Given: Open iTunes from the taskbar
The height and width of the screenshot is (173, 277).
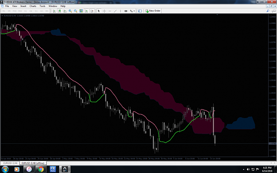Looking at the screenshot, I should 29,169.
